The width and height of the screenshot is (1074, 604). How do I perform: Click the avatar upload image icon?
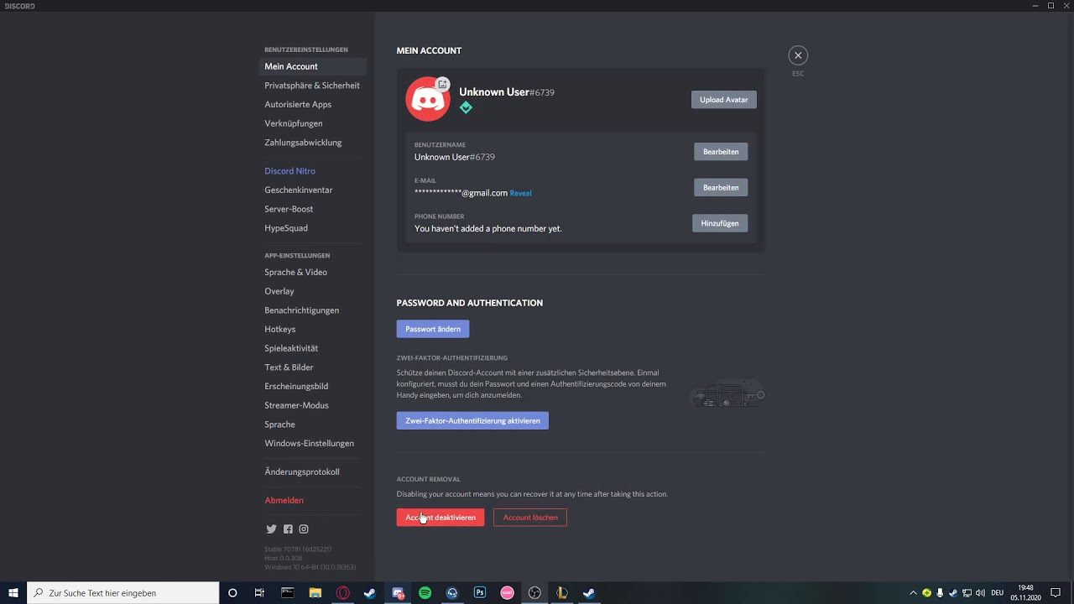pos(443,84)
